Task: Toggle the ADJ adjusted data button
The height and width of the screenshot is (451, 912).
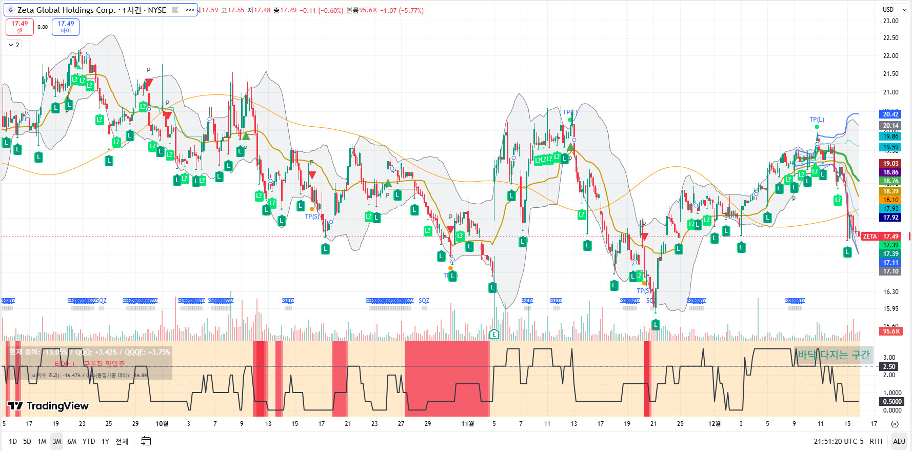Action: 899,441
